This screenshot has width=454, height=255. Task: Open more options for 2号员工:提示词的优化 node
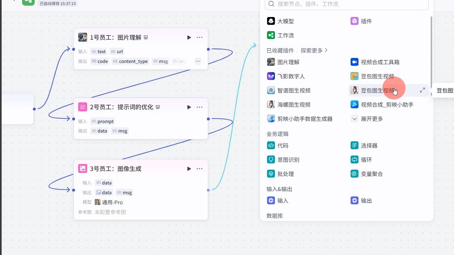coord(200,107)
